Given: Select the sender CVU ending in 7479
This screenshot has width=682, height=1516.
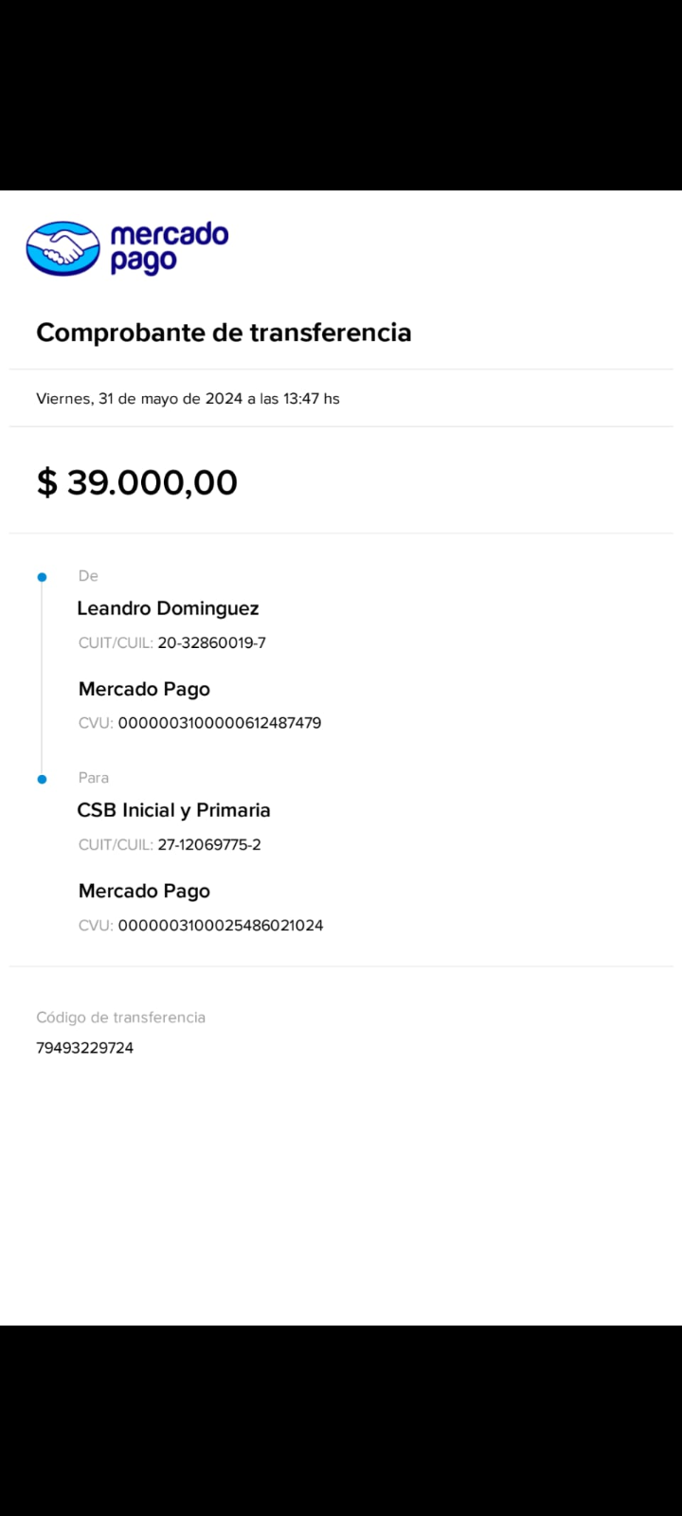Looking at the screenshot, I should tap(219, 723).
